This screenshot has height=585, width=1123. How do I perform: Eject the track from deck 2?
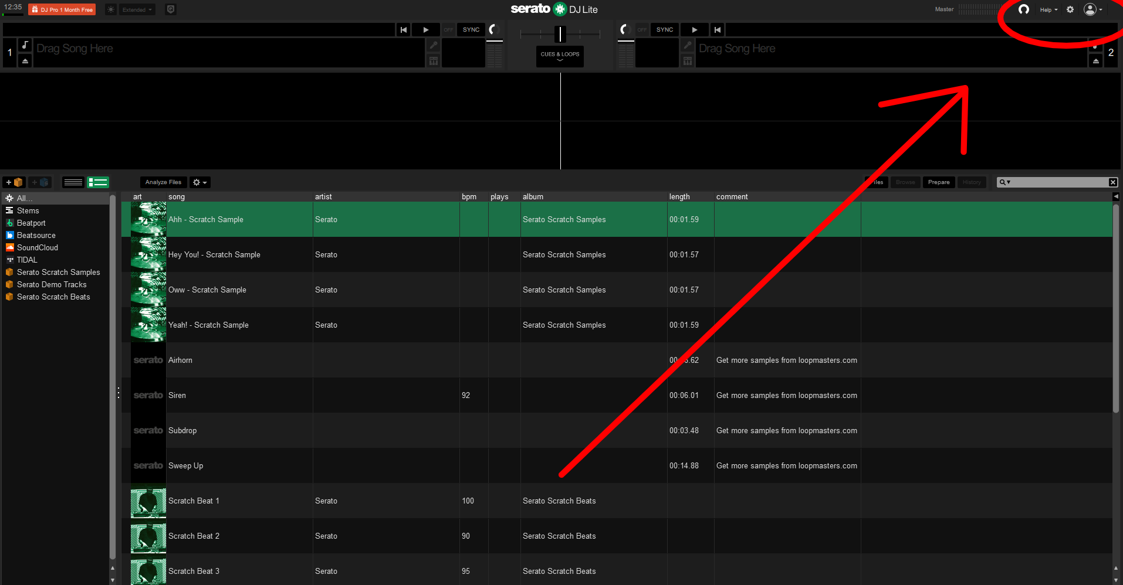[x=1095, y=61]
